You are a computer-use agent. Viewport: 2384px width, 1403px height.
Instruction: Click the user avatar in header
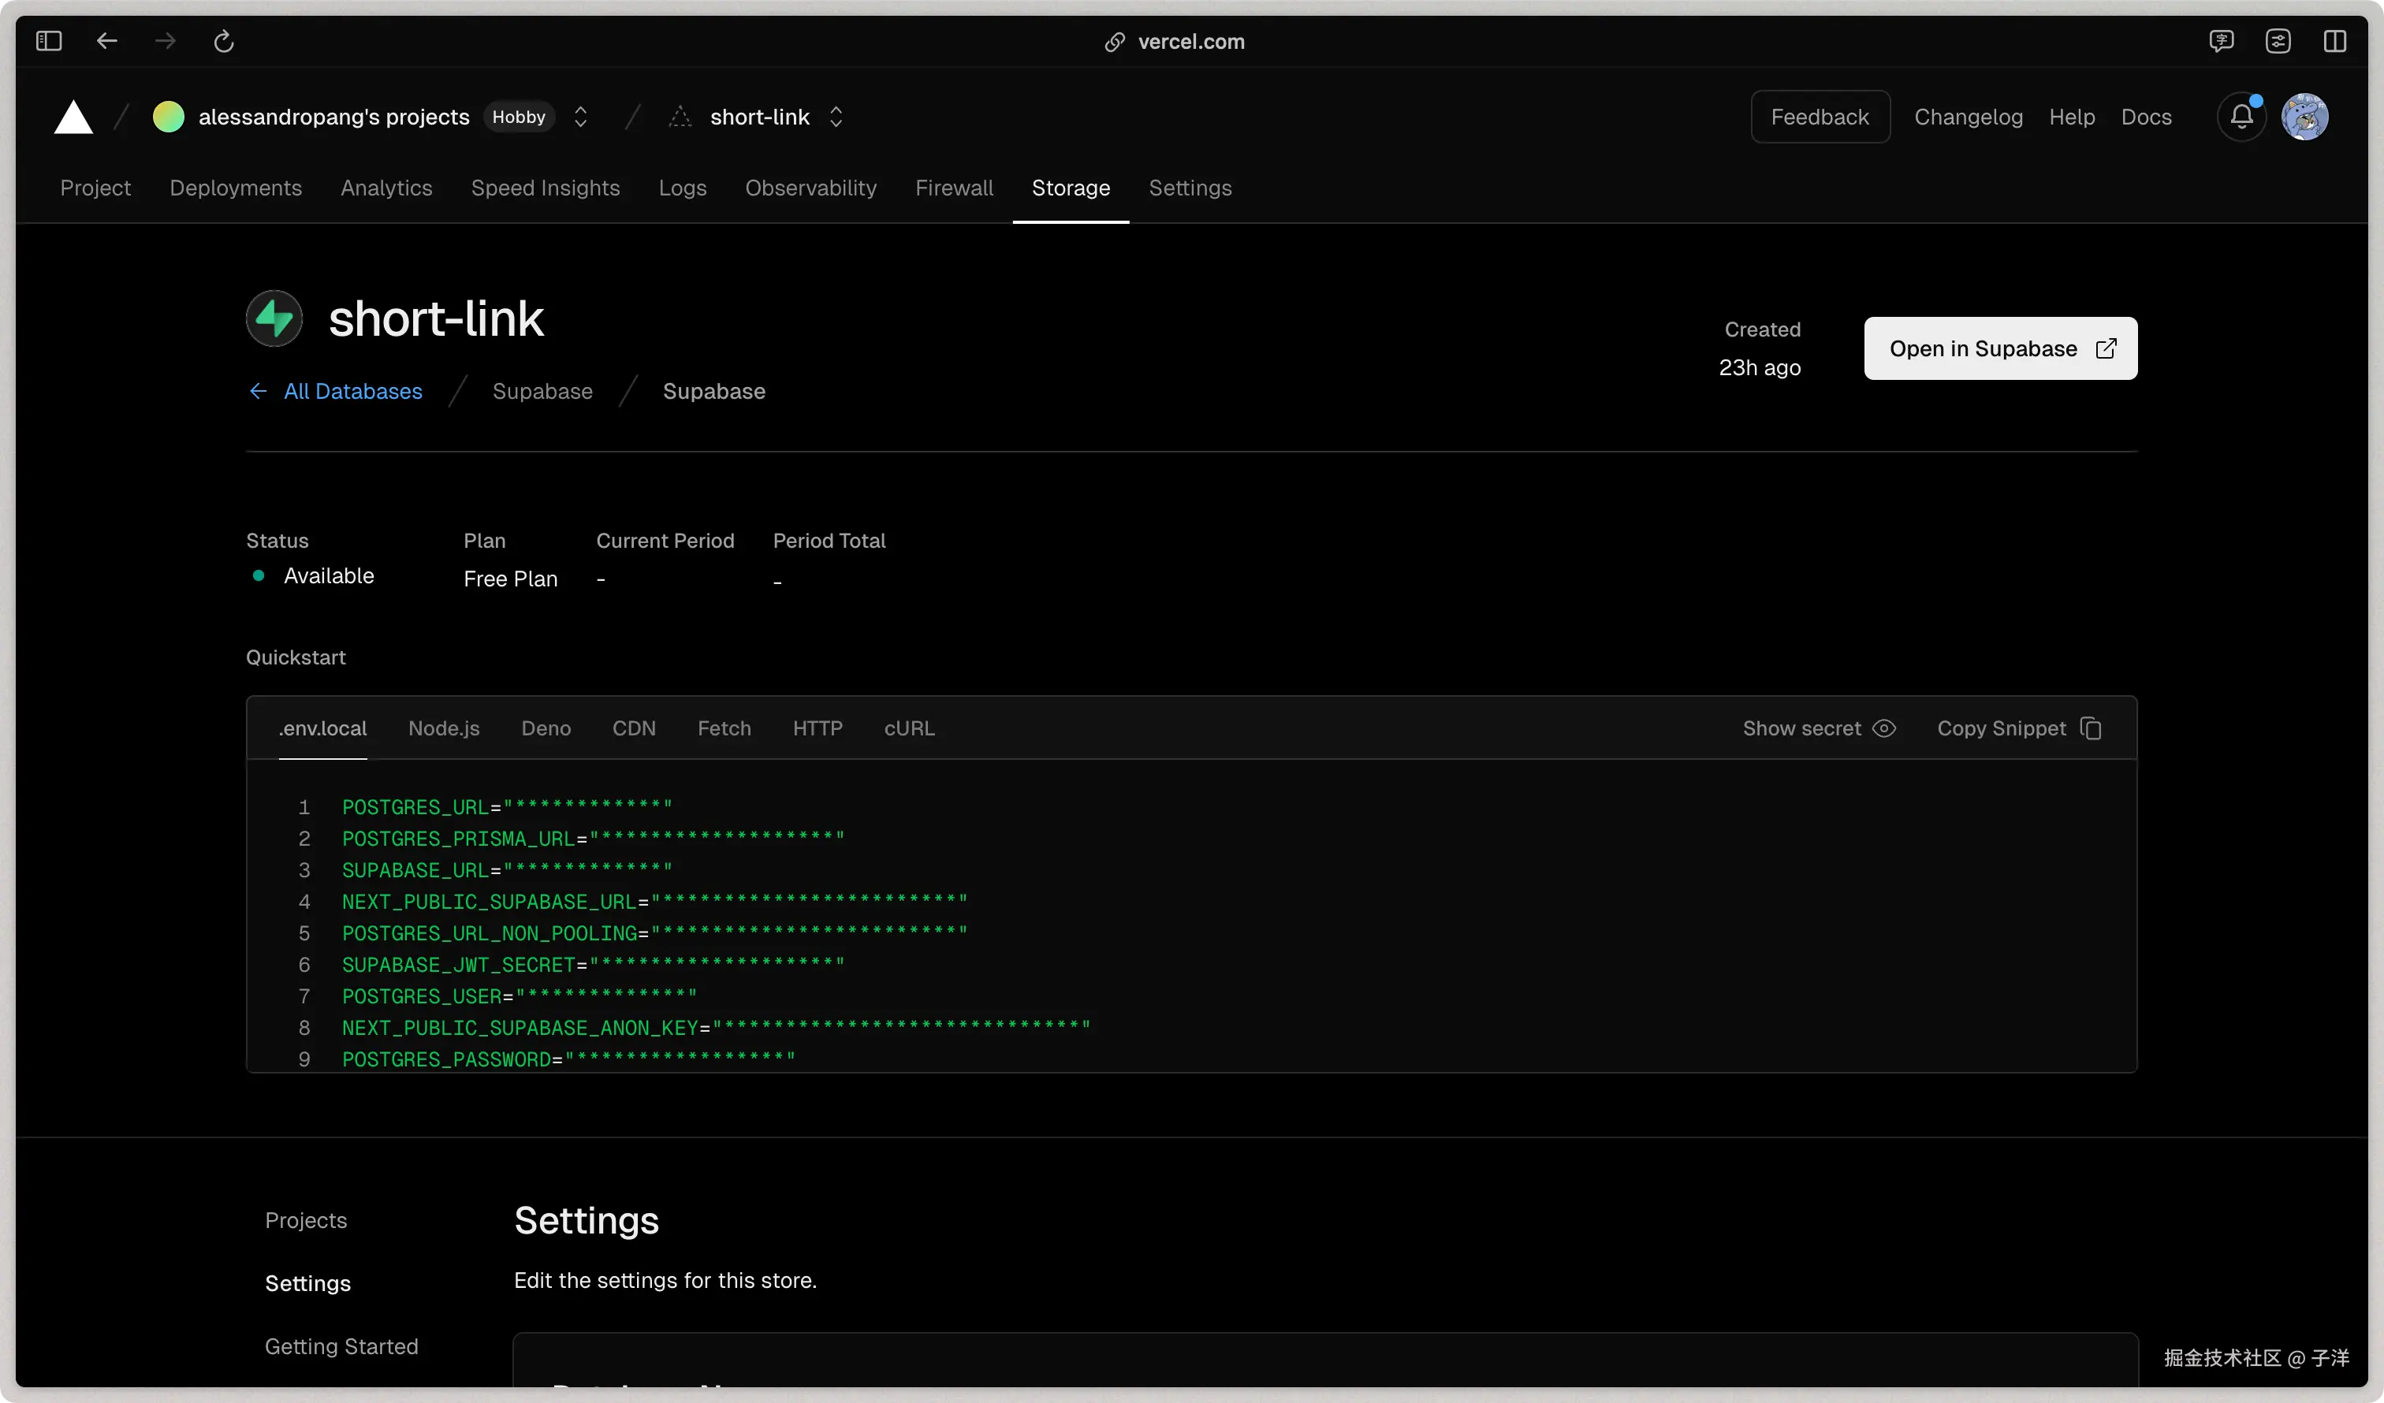click(2304, 117)
